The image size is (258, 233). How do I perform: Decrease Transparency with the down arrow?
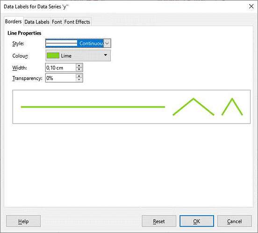(79, 80)
